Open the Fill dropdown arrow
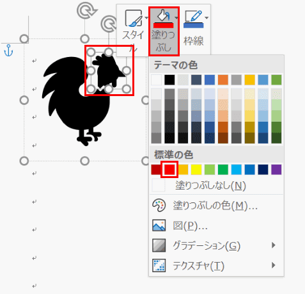Viewport: 305px width, 294px height. pos(176,18)
